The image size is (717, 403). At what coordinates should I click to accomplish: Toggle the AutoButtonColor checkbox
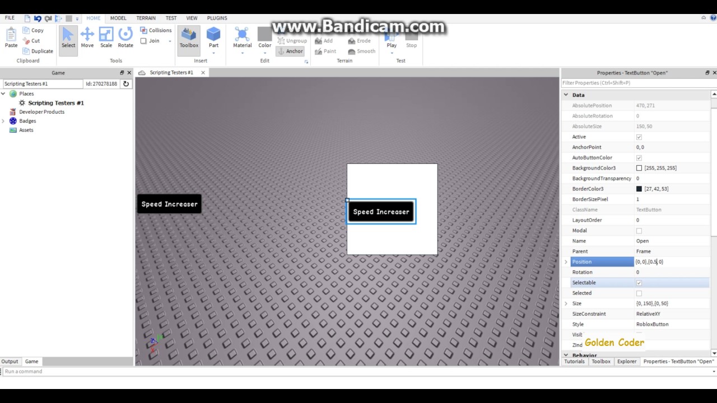coord(639,158)
